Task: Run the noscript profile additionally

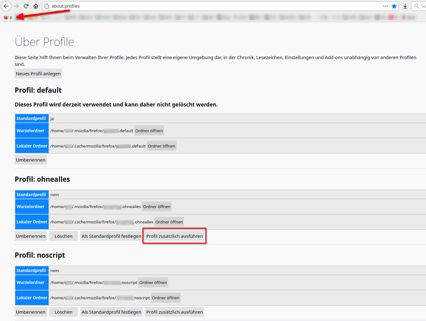Action: coord(174,312)
